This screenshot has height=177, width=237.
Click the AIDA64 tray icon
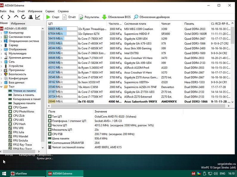coord(193,173)
